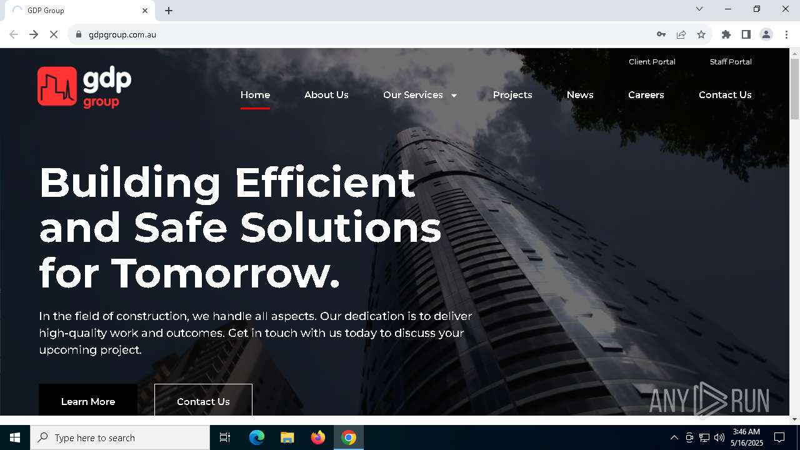Launch Microsoft Edge from taskbar
The width and height of the screenshot is (800, 450).
(257, 437)
